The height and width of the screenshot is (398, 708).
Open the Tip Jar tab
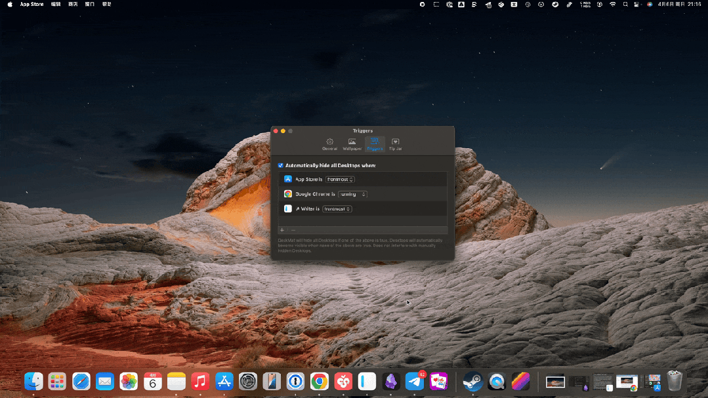pyautogui.click(x=396, y=144)
